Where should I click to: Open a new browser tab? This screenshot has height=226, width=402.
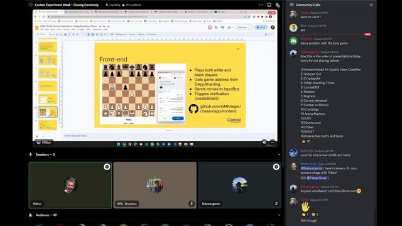point(246,12)
